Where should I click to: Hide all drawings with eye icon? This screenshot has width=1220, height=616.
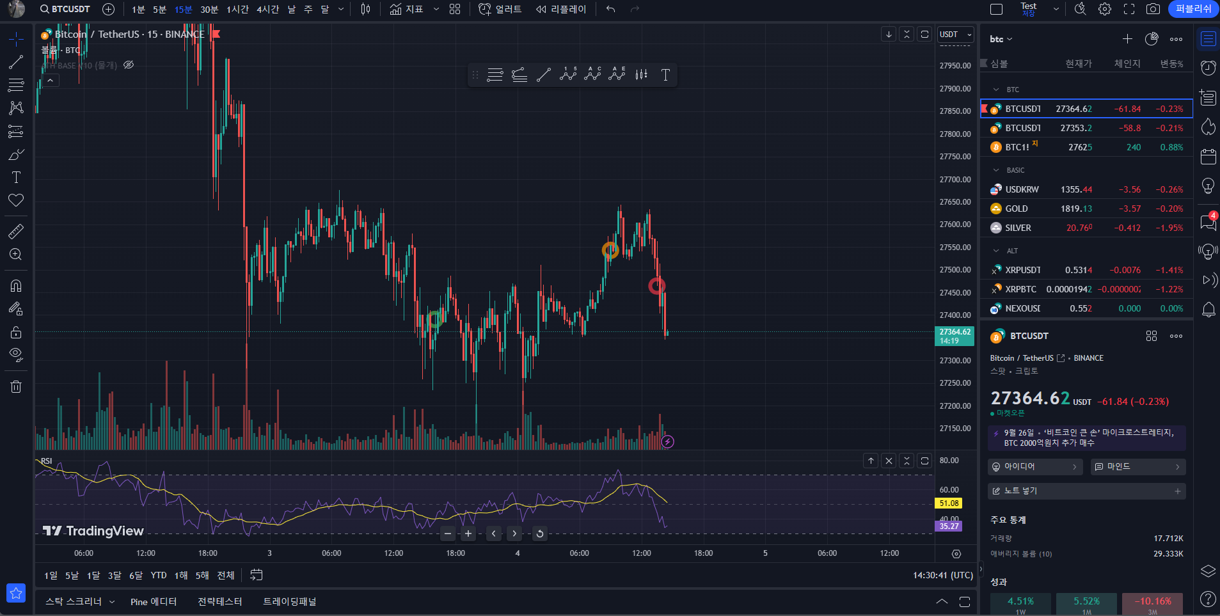pos(16,355)
